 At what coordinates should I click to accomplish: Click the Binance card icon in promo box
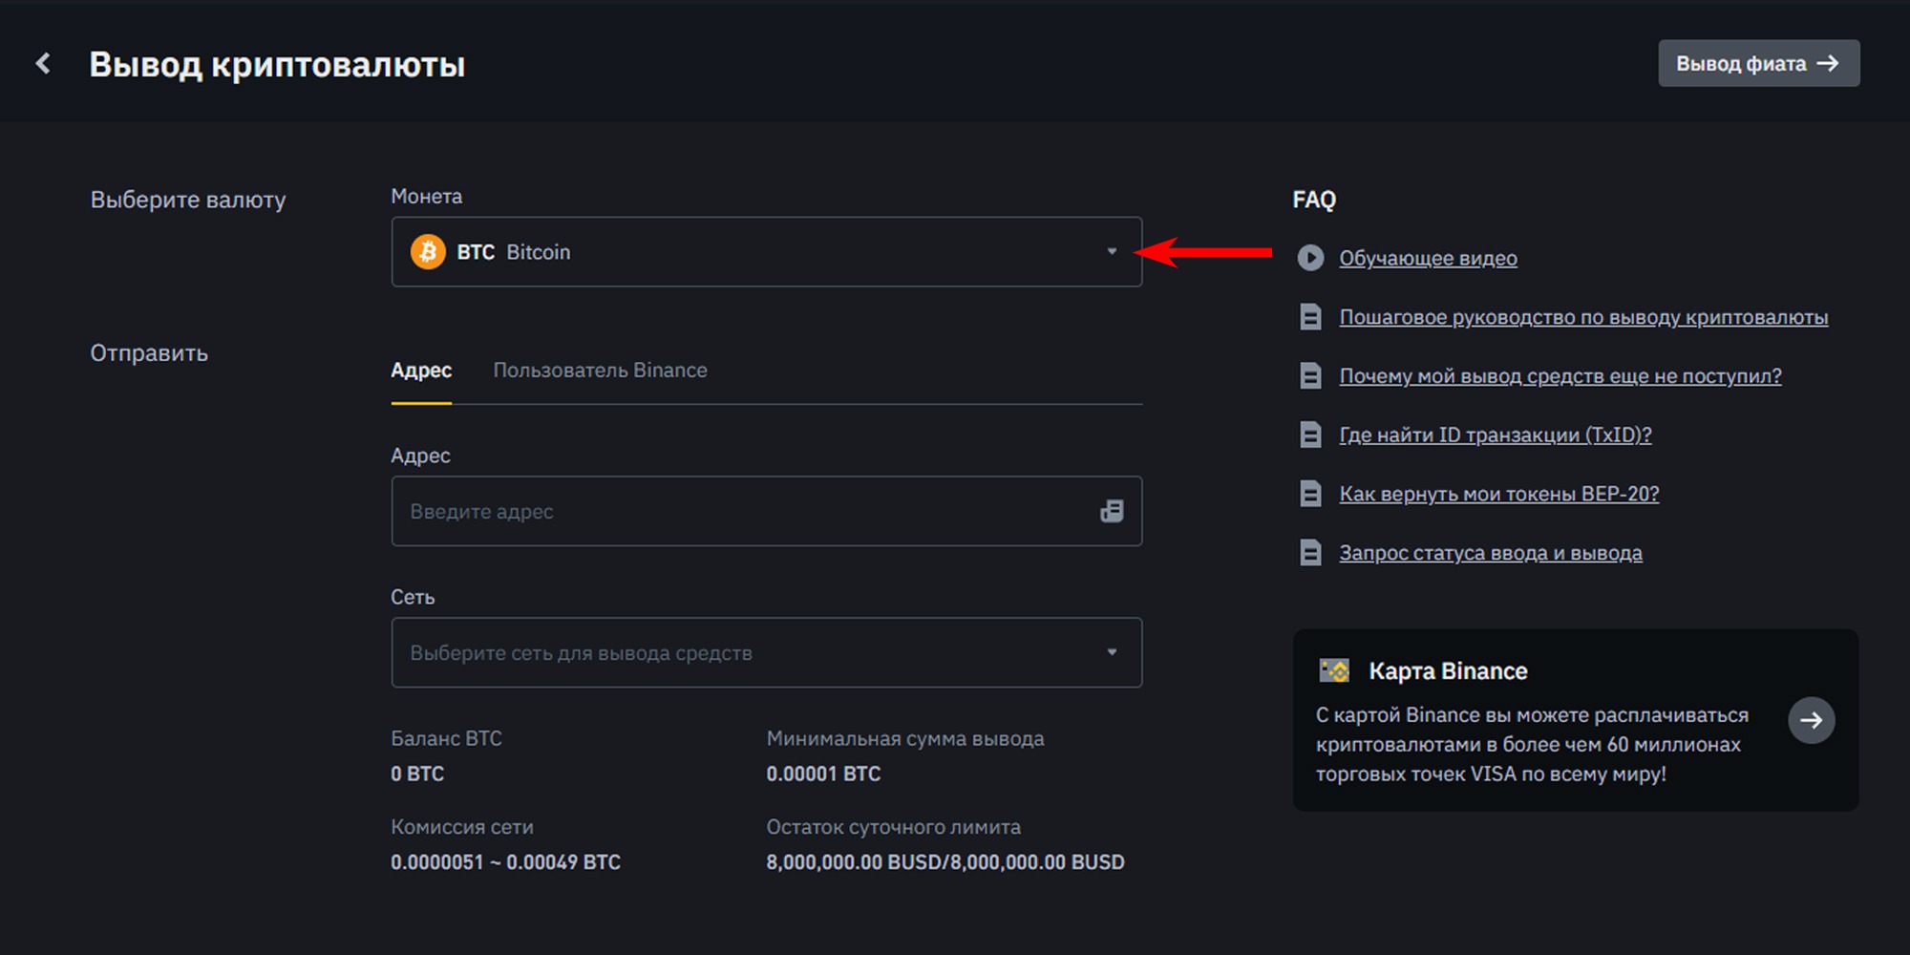[1334, 670]
